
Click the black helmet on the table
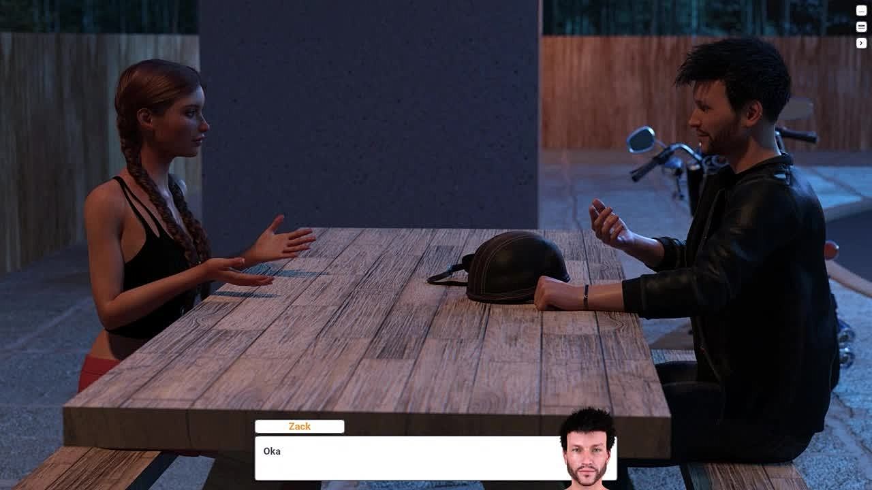(516, 265)
